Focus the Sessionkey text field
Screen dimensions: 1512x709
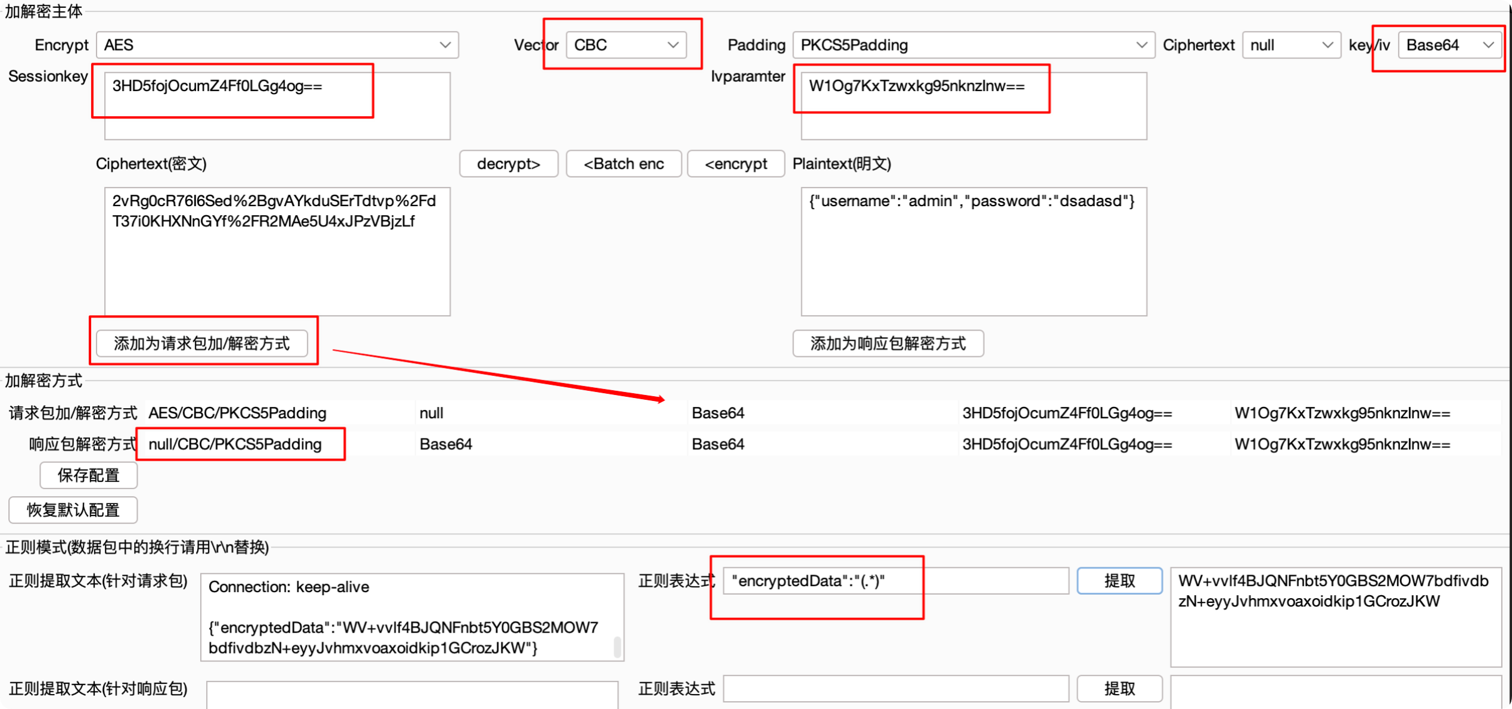point(277,106)
